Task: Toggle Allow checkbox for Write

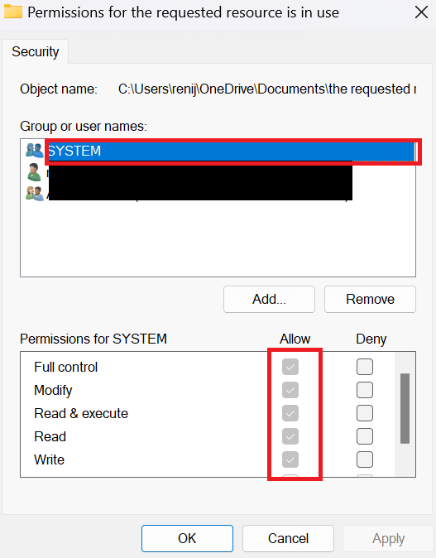Action: click(x=290, y=459)
